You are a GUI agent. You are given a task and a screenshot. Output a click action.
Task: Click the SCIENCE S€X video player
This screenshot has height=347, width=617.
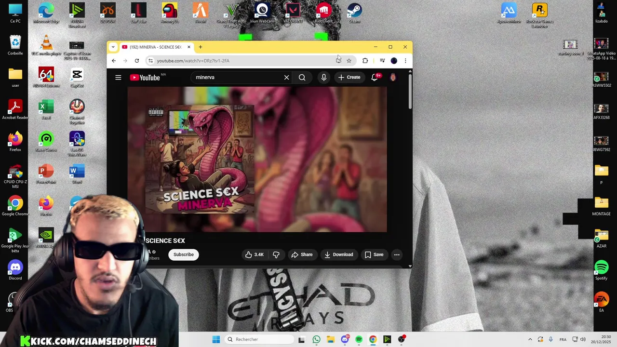pos(257,160)
